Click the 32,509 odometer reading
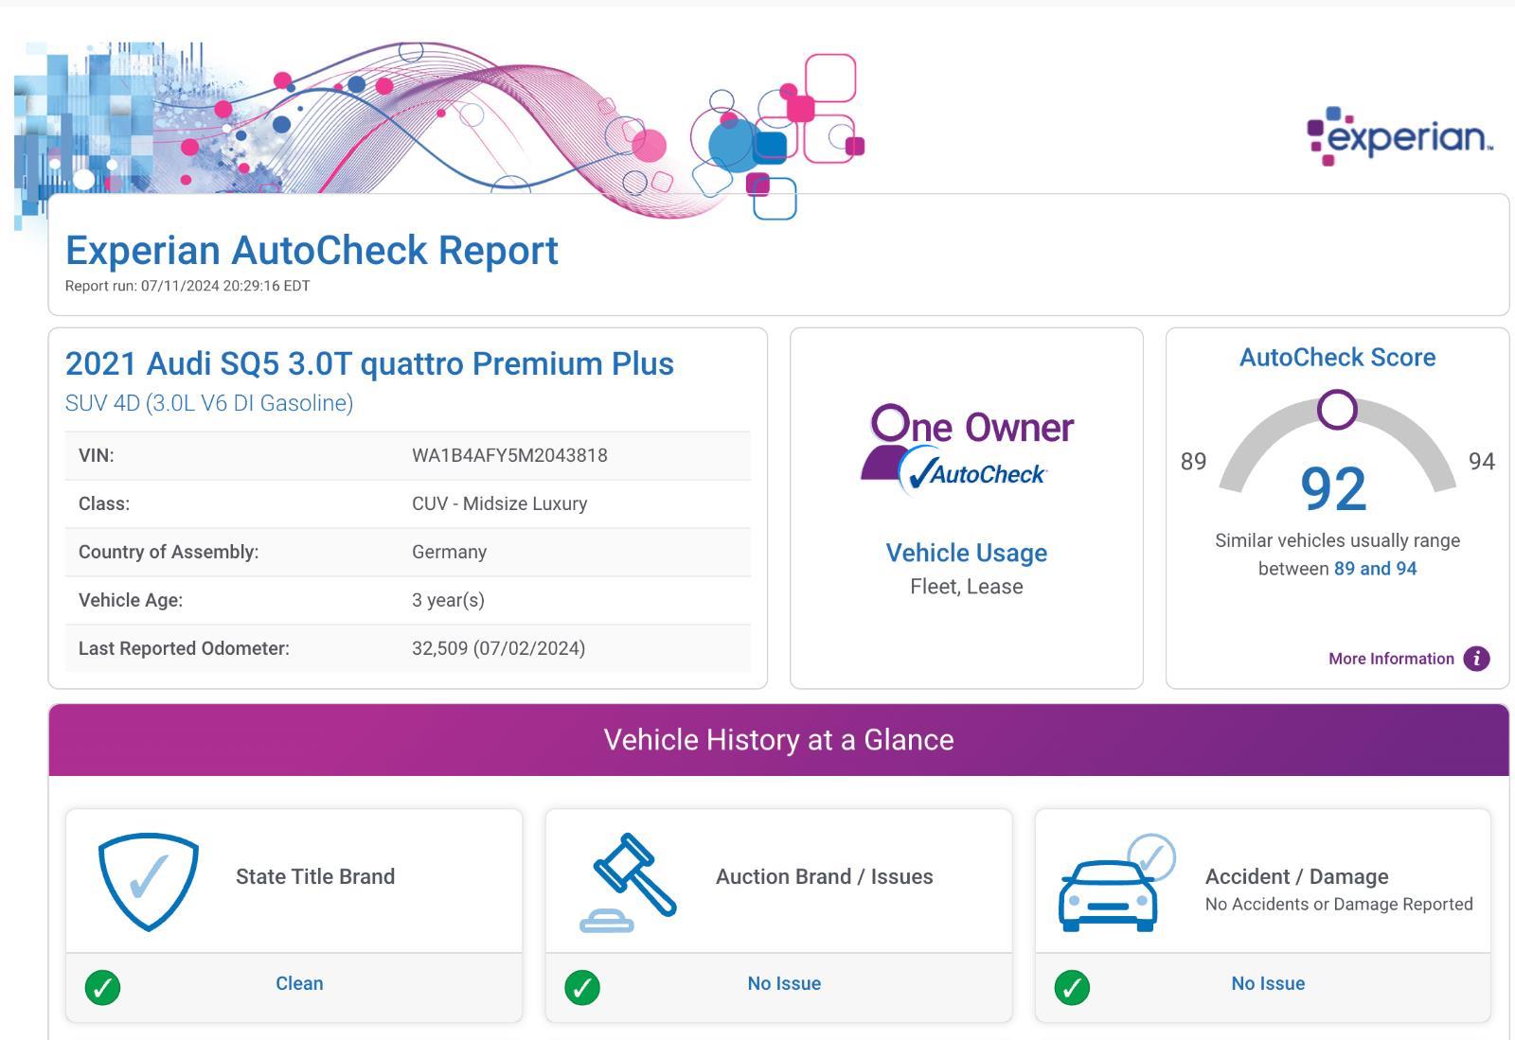This screenshot has width=1515, height=1040. coord(498,648)
